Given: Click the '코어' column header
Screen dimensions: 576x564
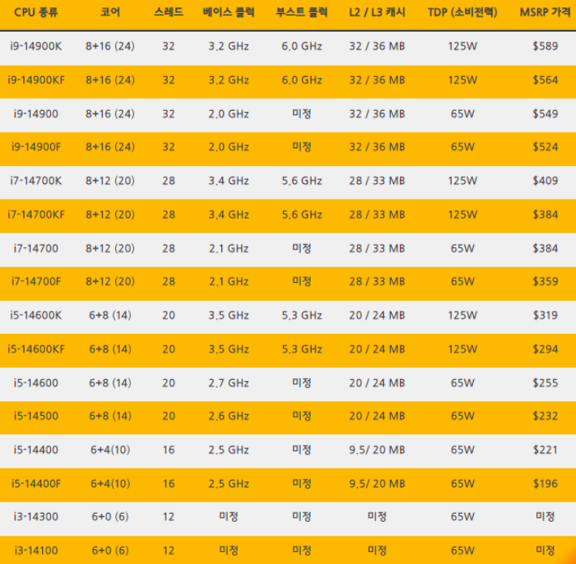Looking at the screenshot, I should click(110, 12).
